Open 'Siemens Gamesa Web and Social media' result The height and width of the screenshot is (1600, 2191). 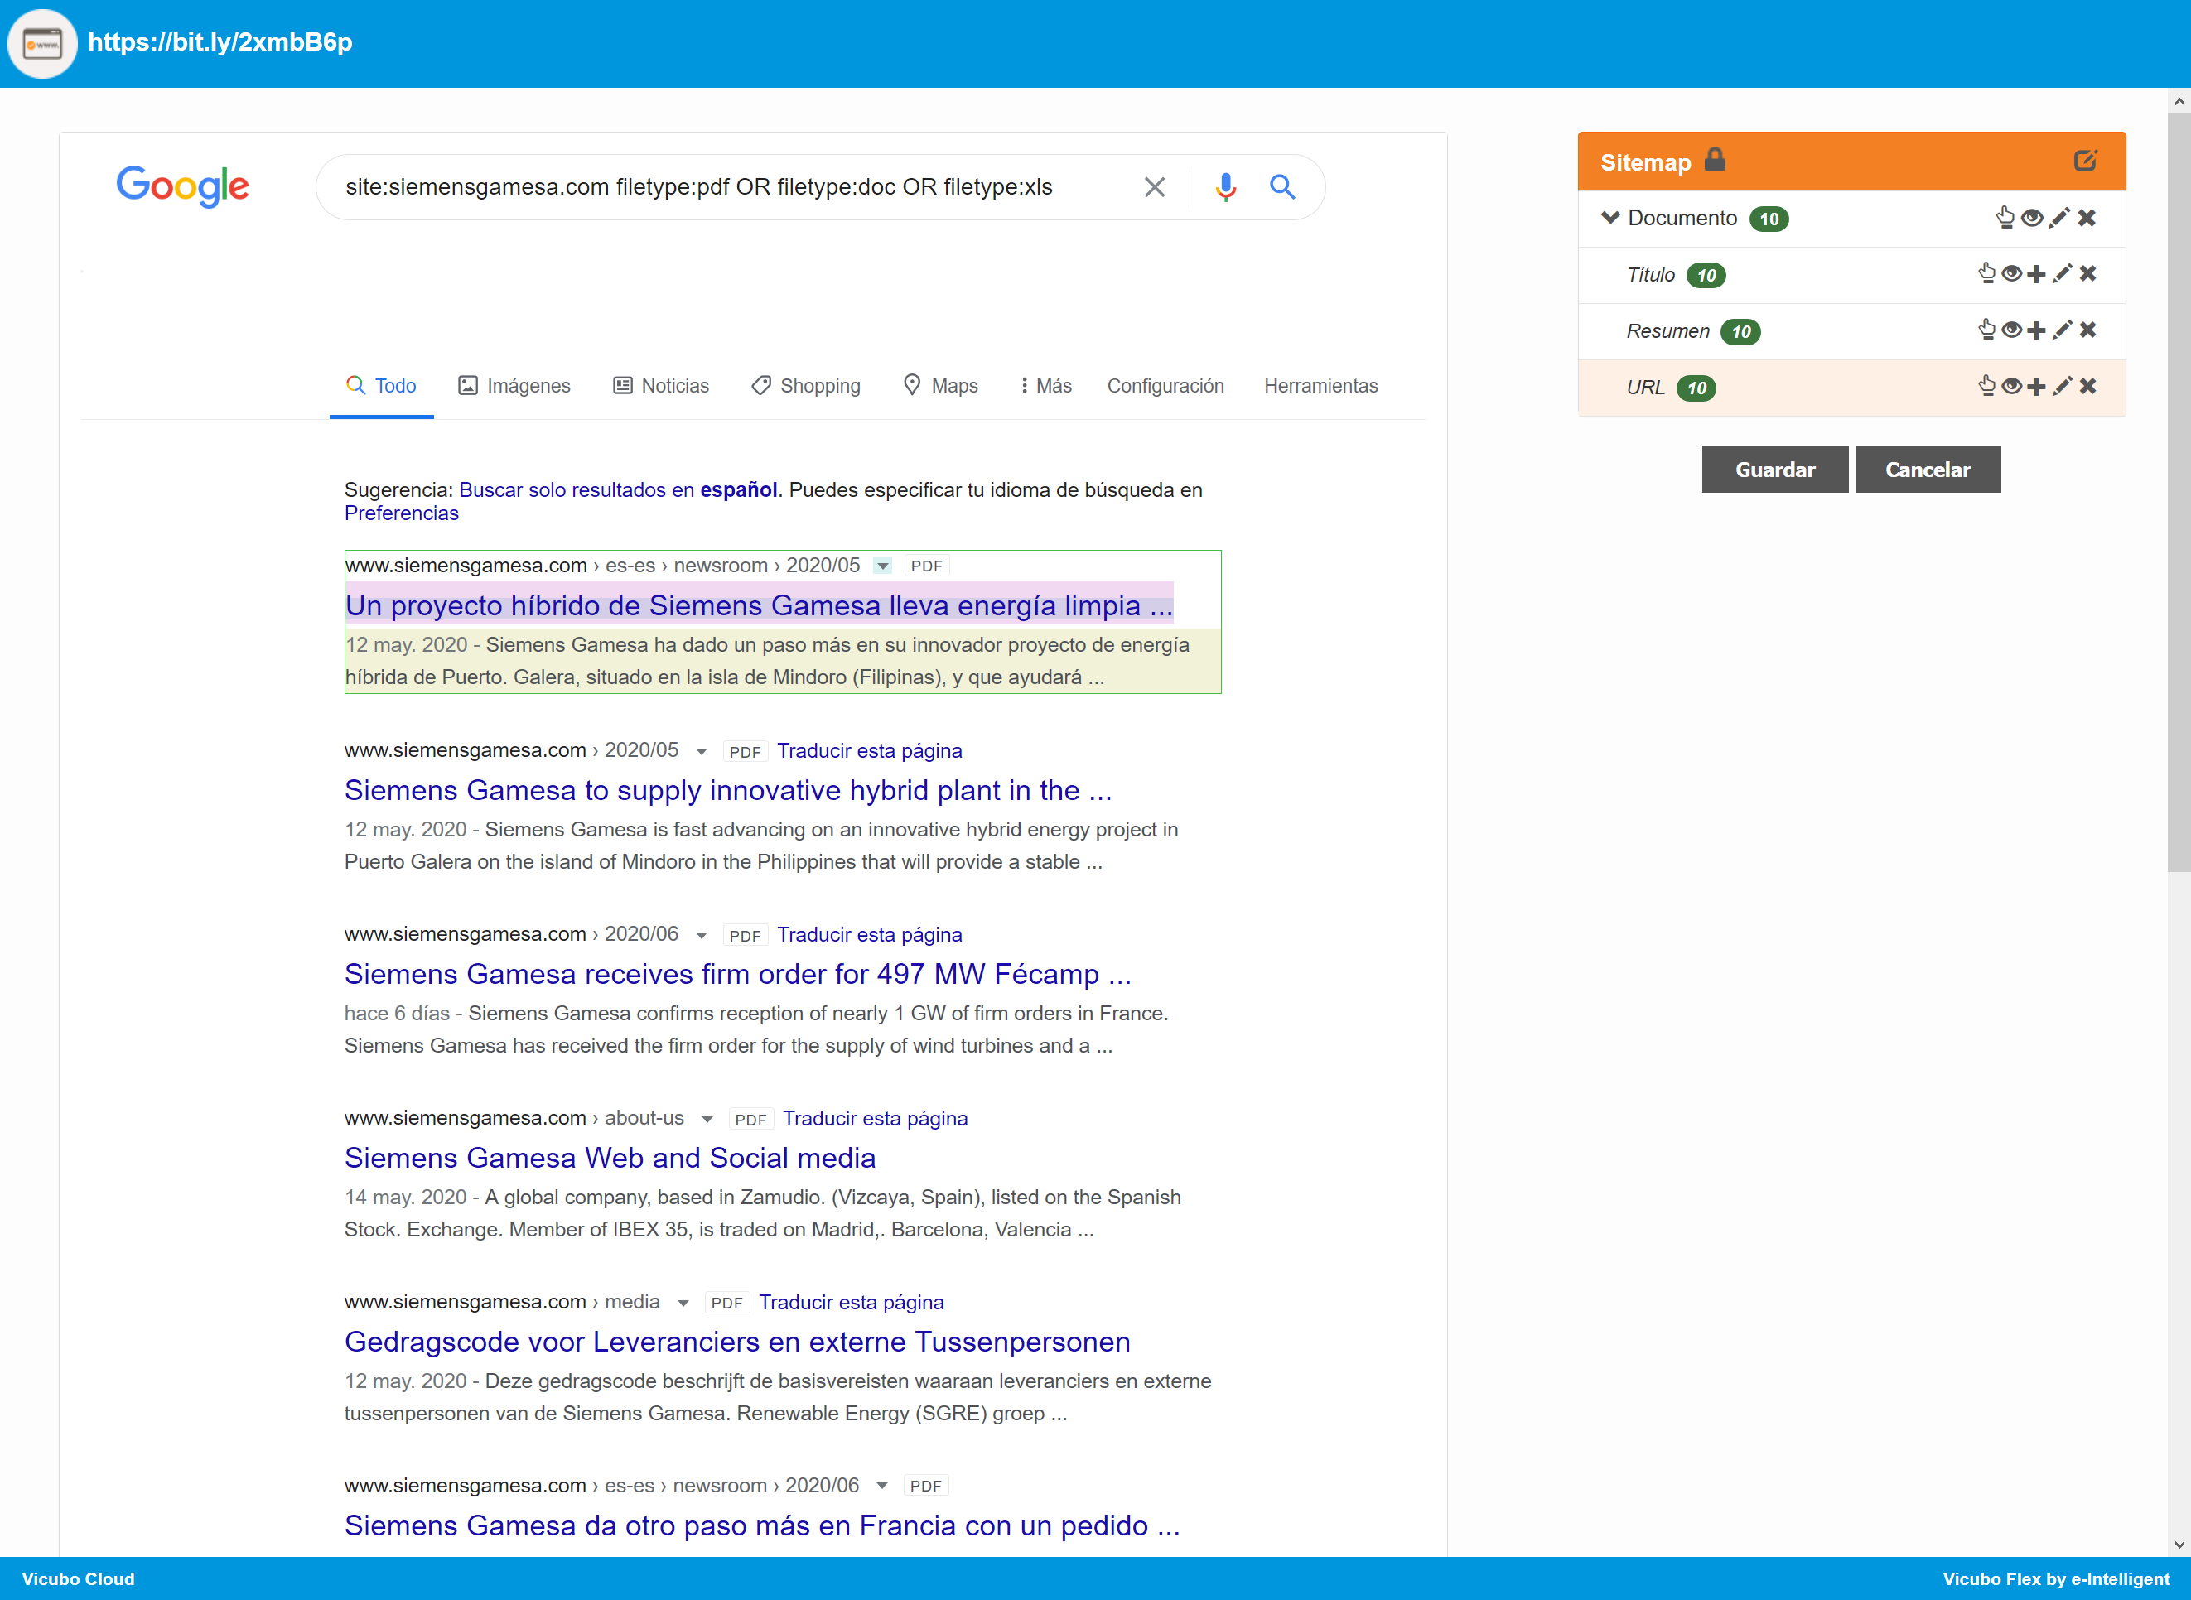point(610,1158)
